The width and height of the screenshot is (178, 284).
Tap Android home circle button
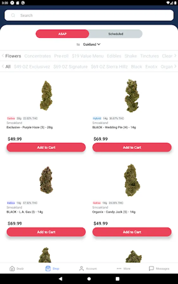89,279
